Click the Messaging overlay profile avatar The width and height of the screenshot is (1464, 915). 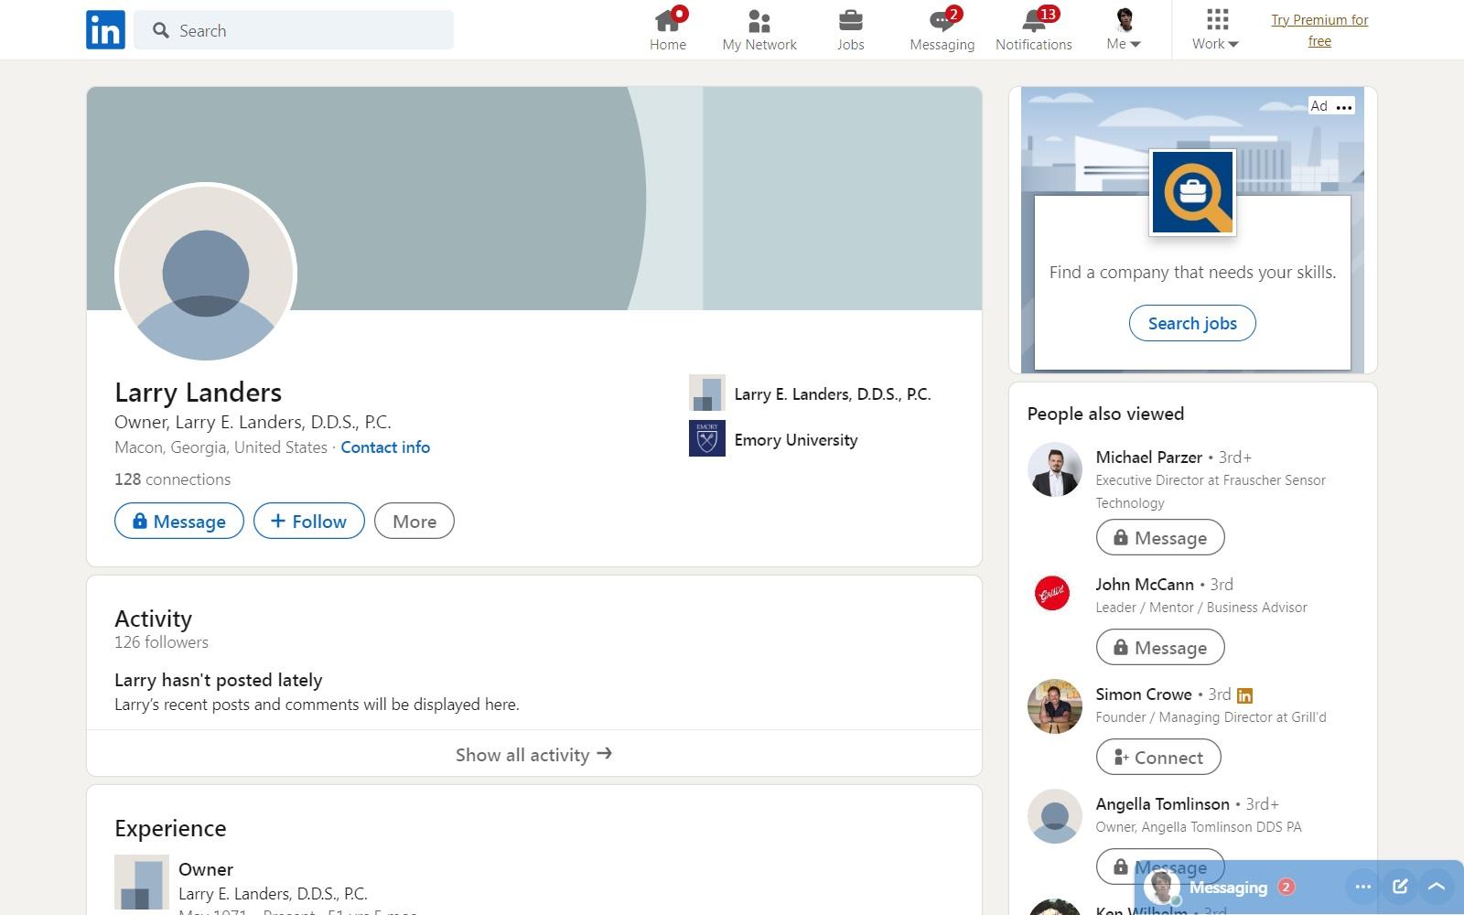click(x=1162, y=886)
